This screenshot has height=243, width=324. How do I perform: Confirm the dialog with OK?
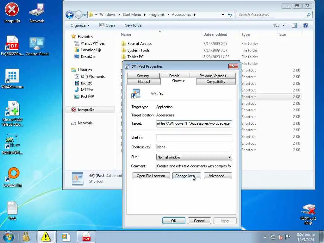point(174,221)
